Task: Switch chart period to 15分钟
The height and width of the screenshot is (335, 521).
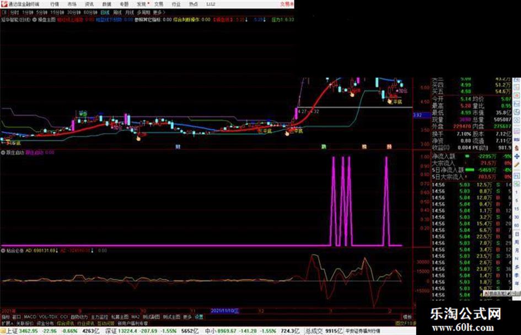Action: pyautogui.click(x=57, y=12)
